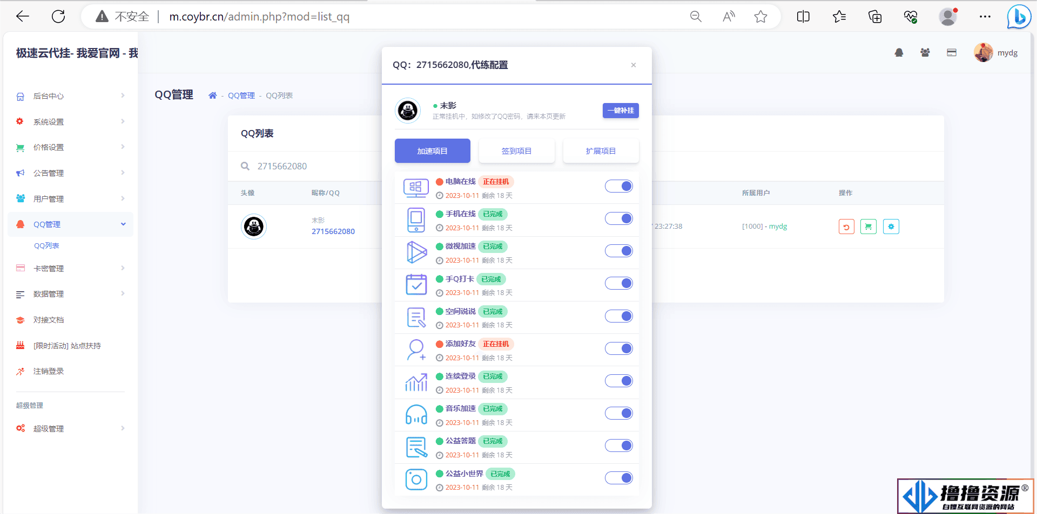Expand the 数据管理 sidebar menu

(70, 294)
